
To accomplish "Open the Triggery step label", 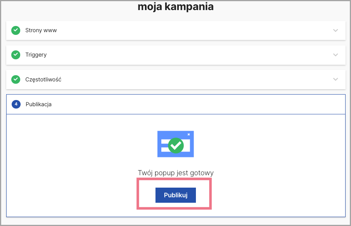I will pos(36,55).
